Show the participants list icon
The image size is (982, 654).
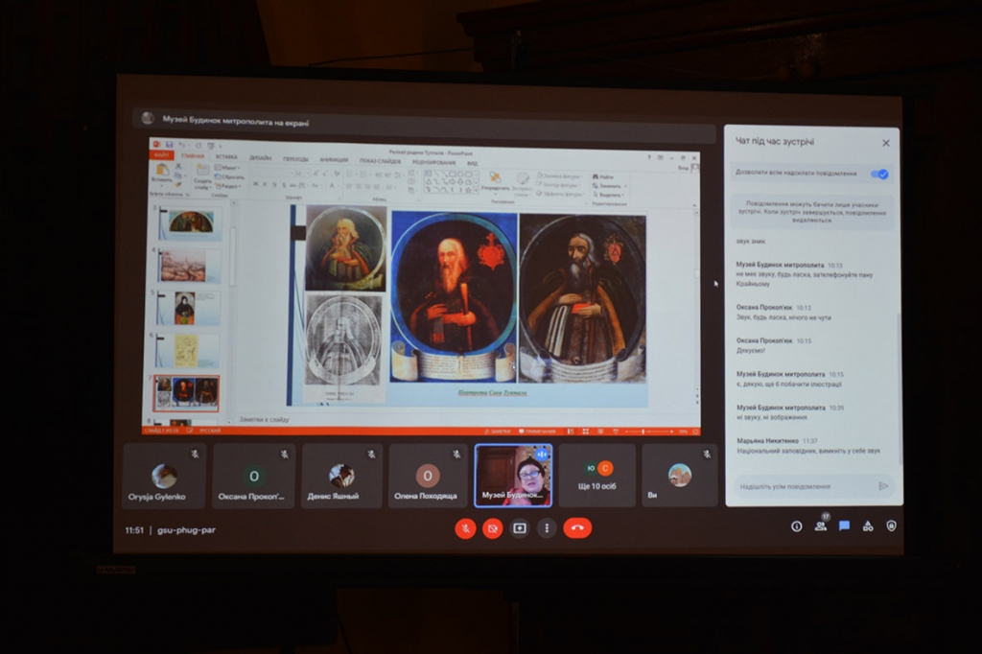tap(821, 526)
